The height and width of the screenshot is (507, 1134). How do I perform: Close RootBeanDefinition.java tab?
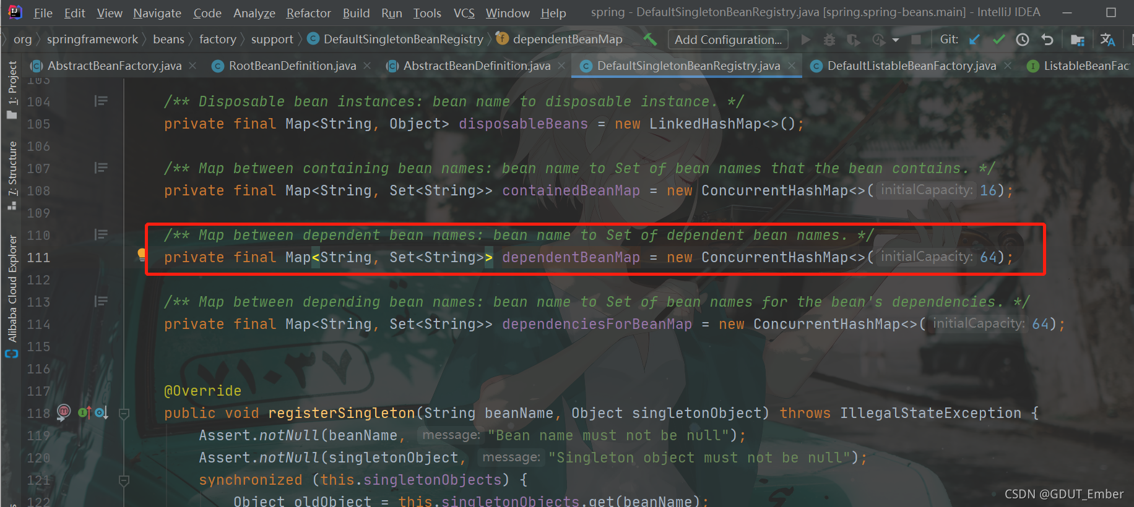point(367,66)
